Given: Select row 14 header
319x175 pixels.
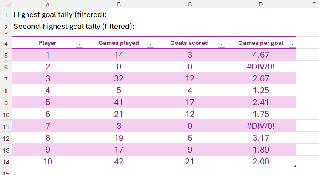Looking at the screenshot, I should point(6,161).
